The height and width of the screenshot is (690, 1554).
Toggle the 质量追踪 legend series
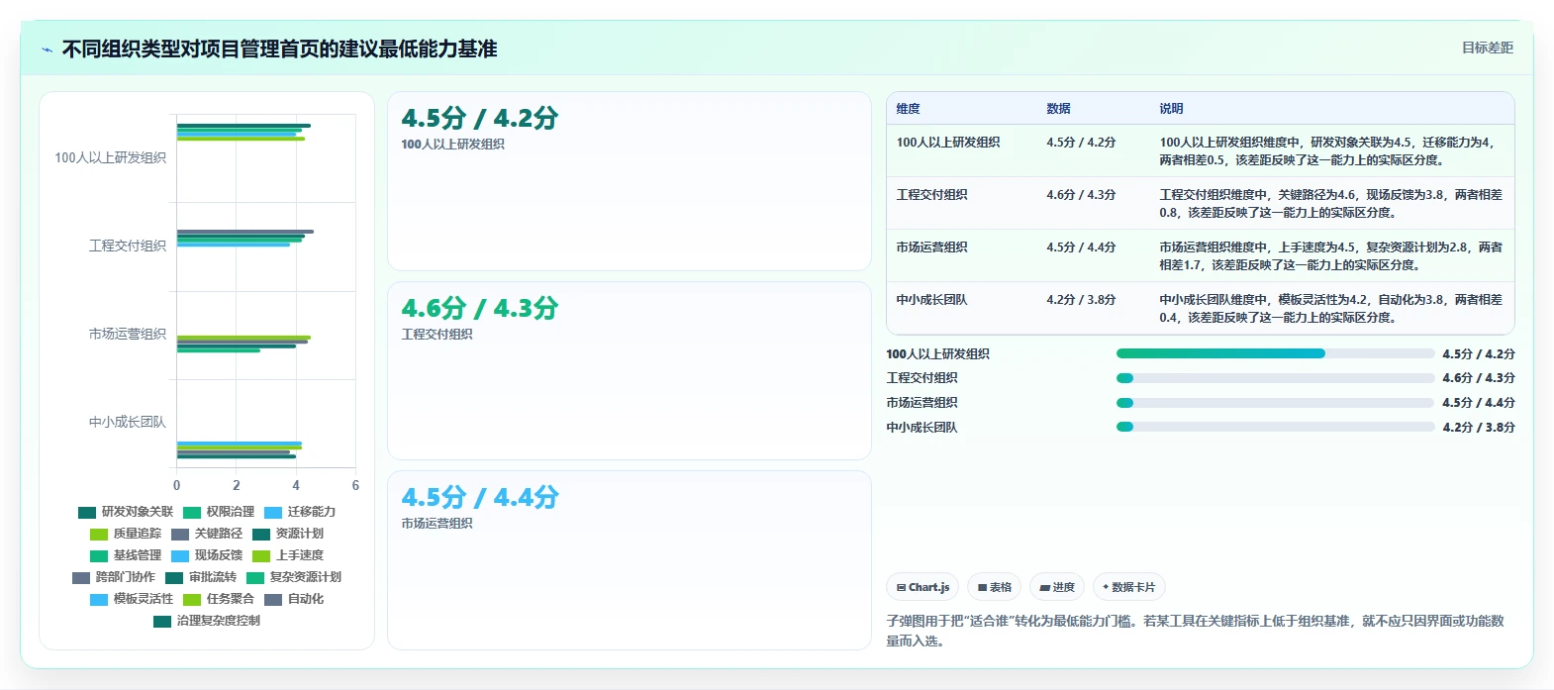pos(126,534)
